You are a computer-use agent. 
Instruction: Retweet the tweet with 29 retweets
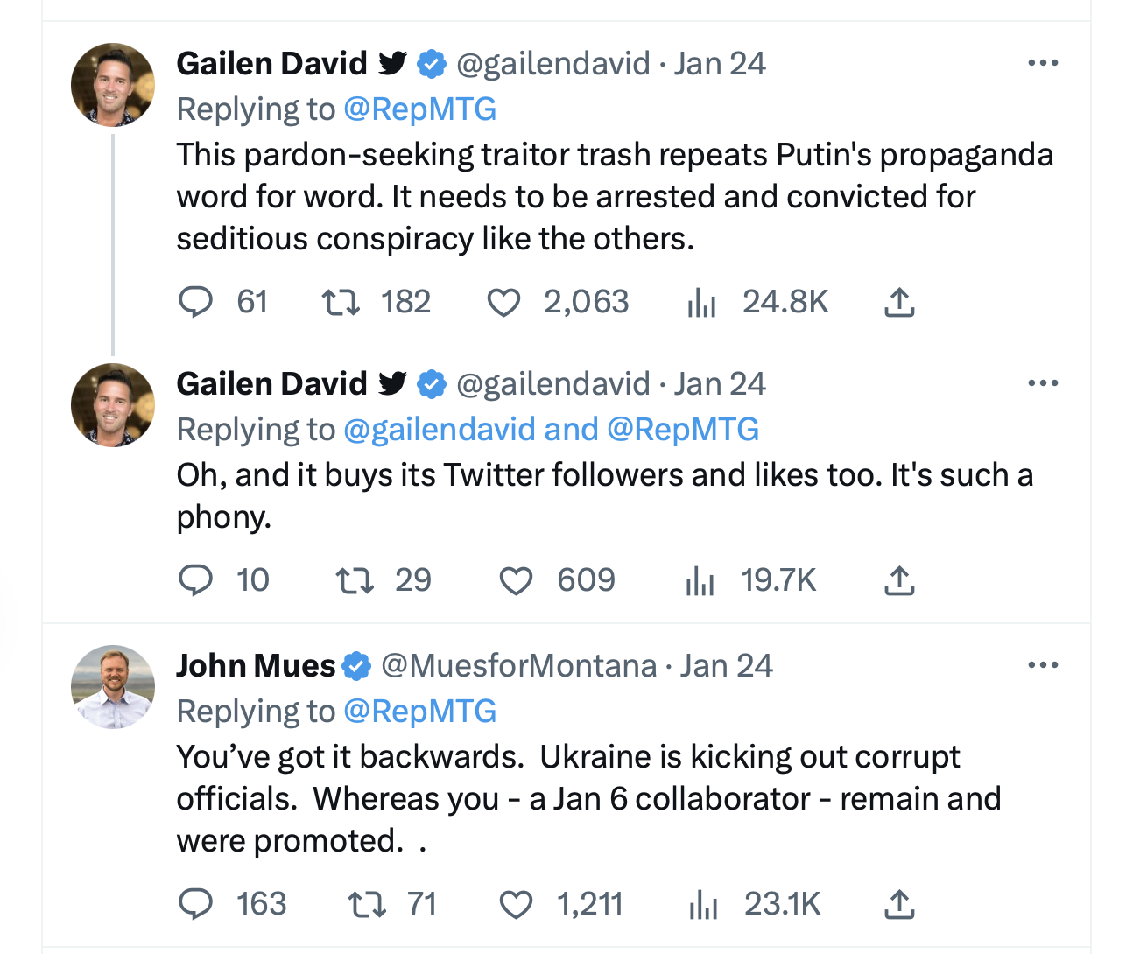click(355, 580)
